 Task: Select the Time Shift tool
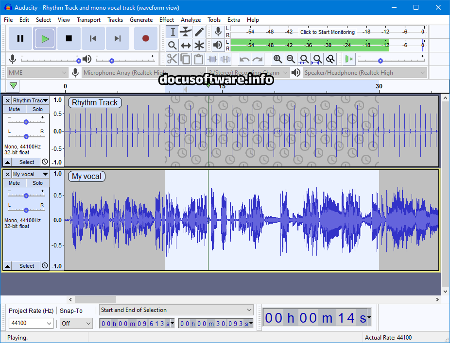(x=186, y=45)
